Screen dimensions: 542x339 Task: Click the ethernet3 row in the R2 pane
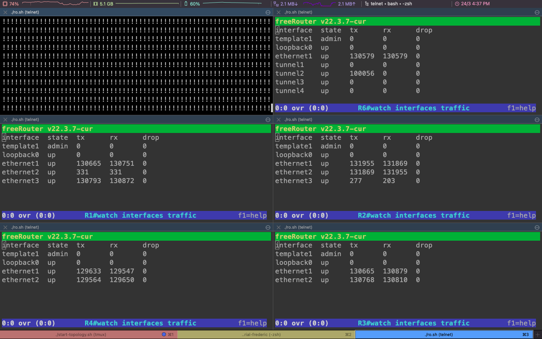(294, 181)
